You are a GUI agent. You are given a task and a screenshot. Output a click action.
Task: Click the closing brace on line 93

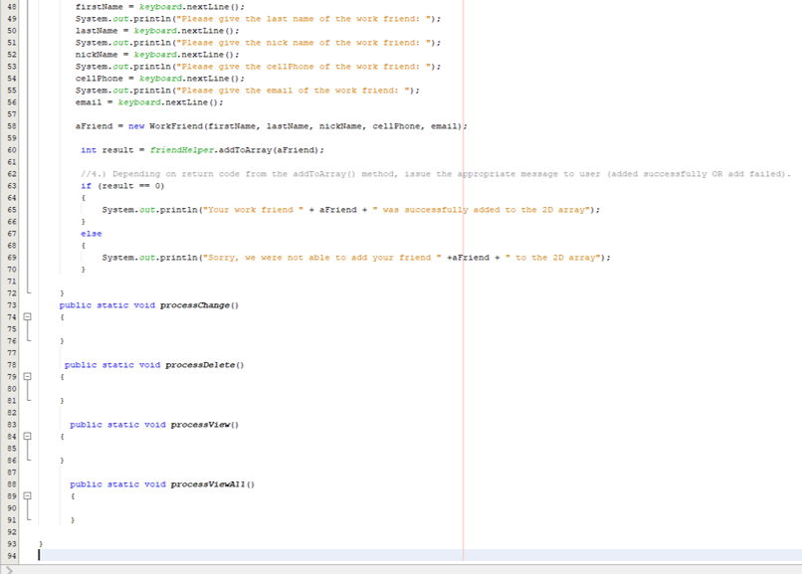pos(41,544)
